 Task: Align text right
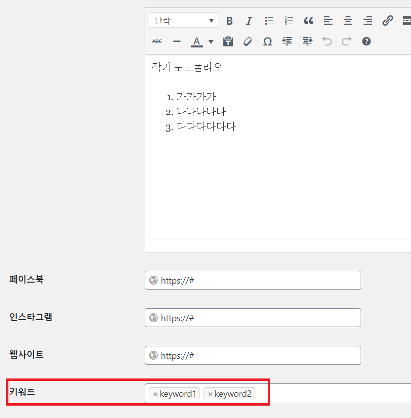point(368,21)
